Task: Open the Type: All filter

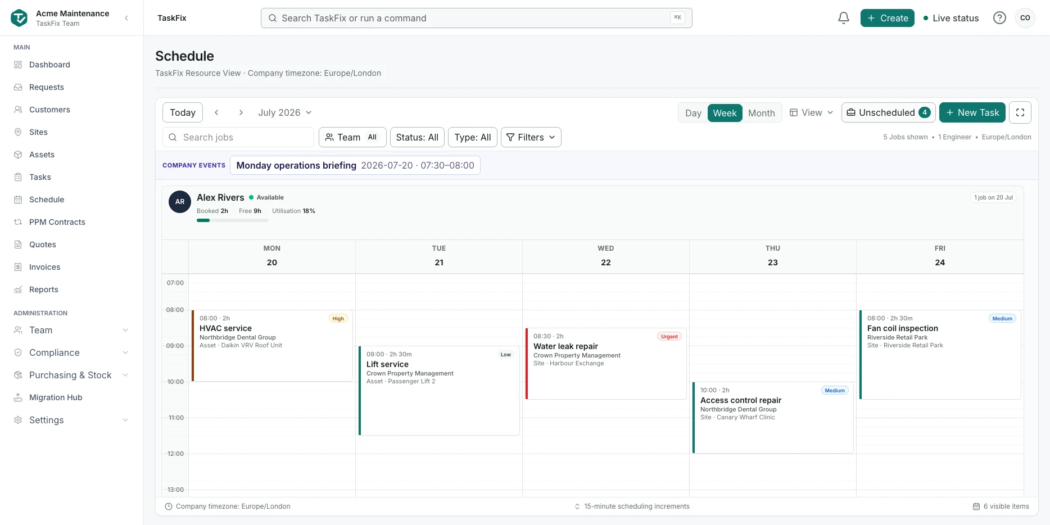Action: click(x=473, y=137)
